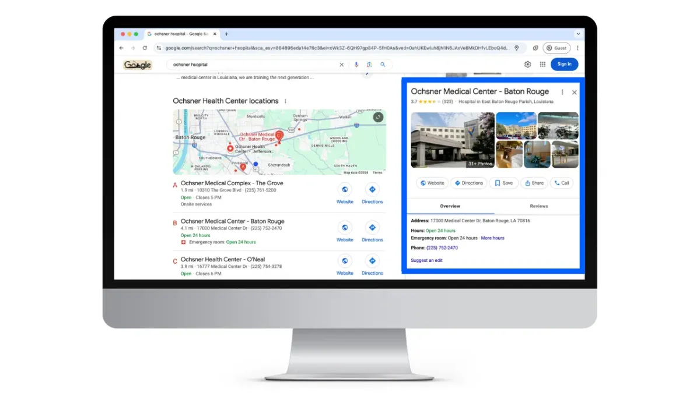Click the map Terms link
This screenshot has width=700, height=393.
point(377,172)
